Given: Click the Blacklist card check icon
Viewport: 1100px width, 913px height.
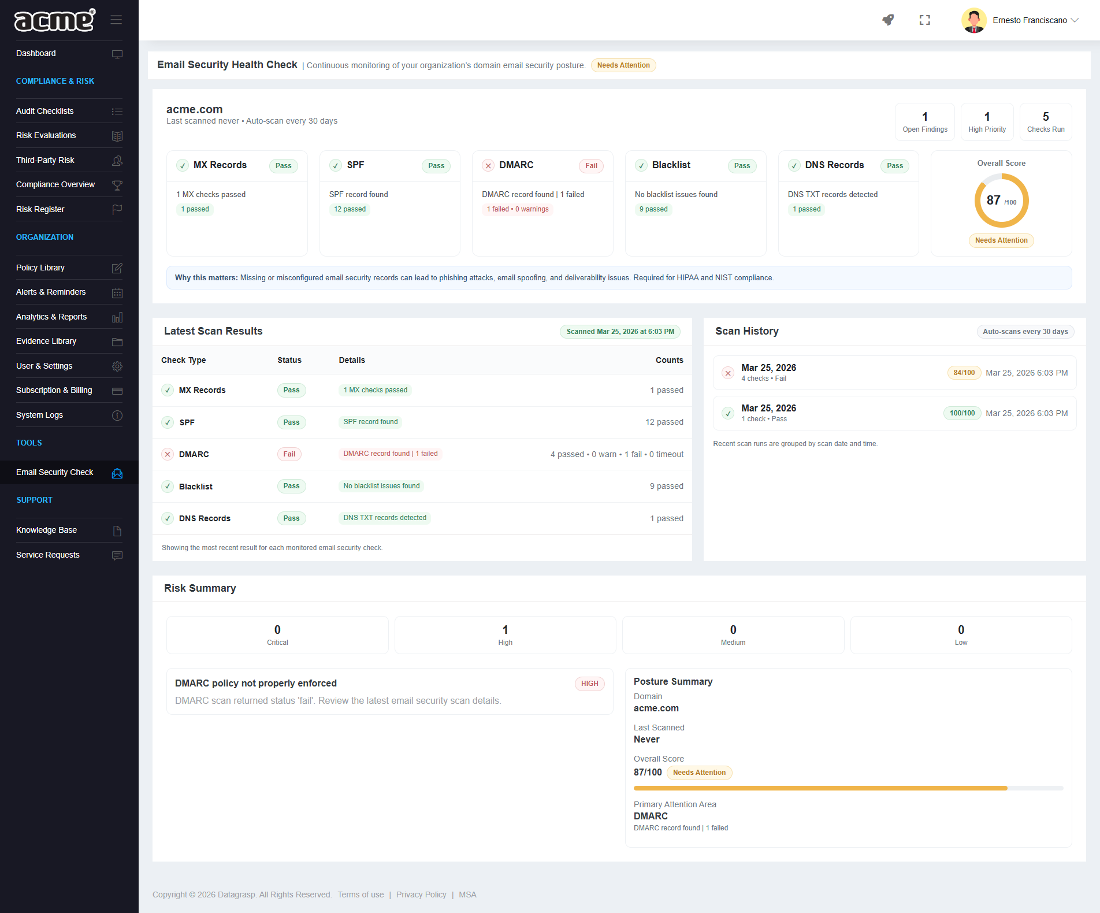Looking at the screenshot, I should coord(641,166).
